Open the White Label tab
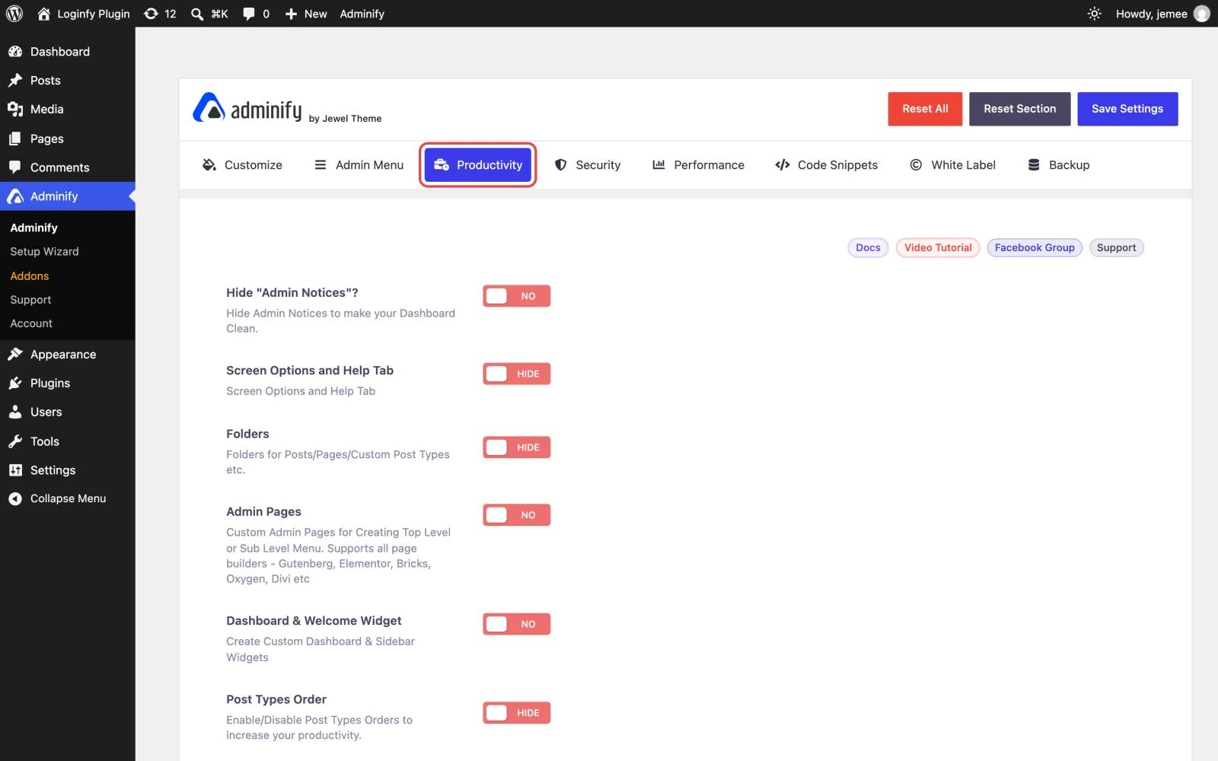 click(952, 165)
